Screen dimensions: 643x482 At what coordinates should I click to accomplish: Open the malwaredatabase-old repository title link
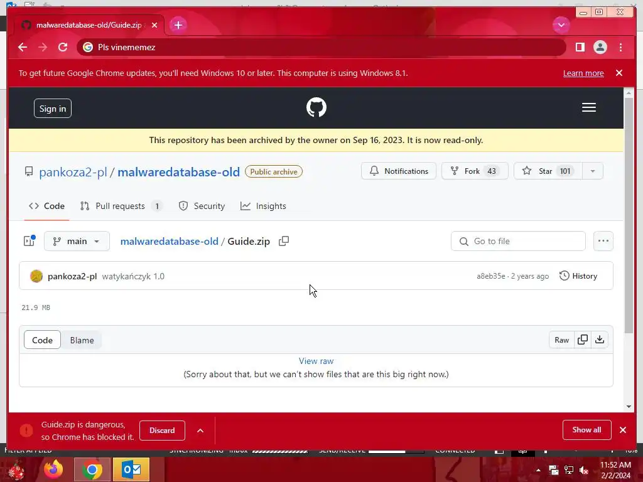click(179, 172)
